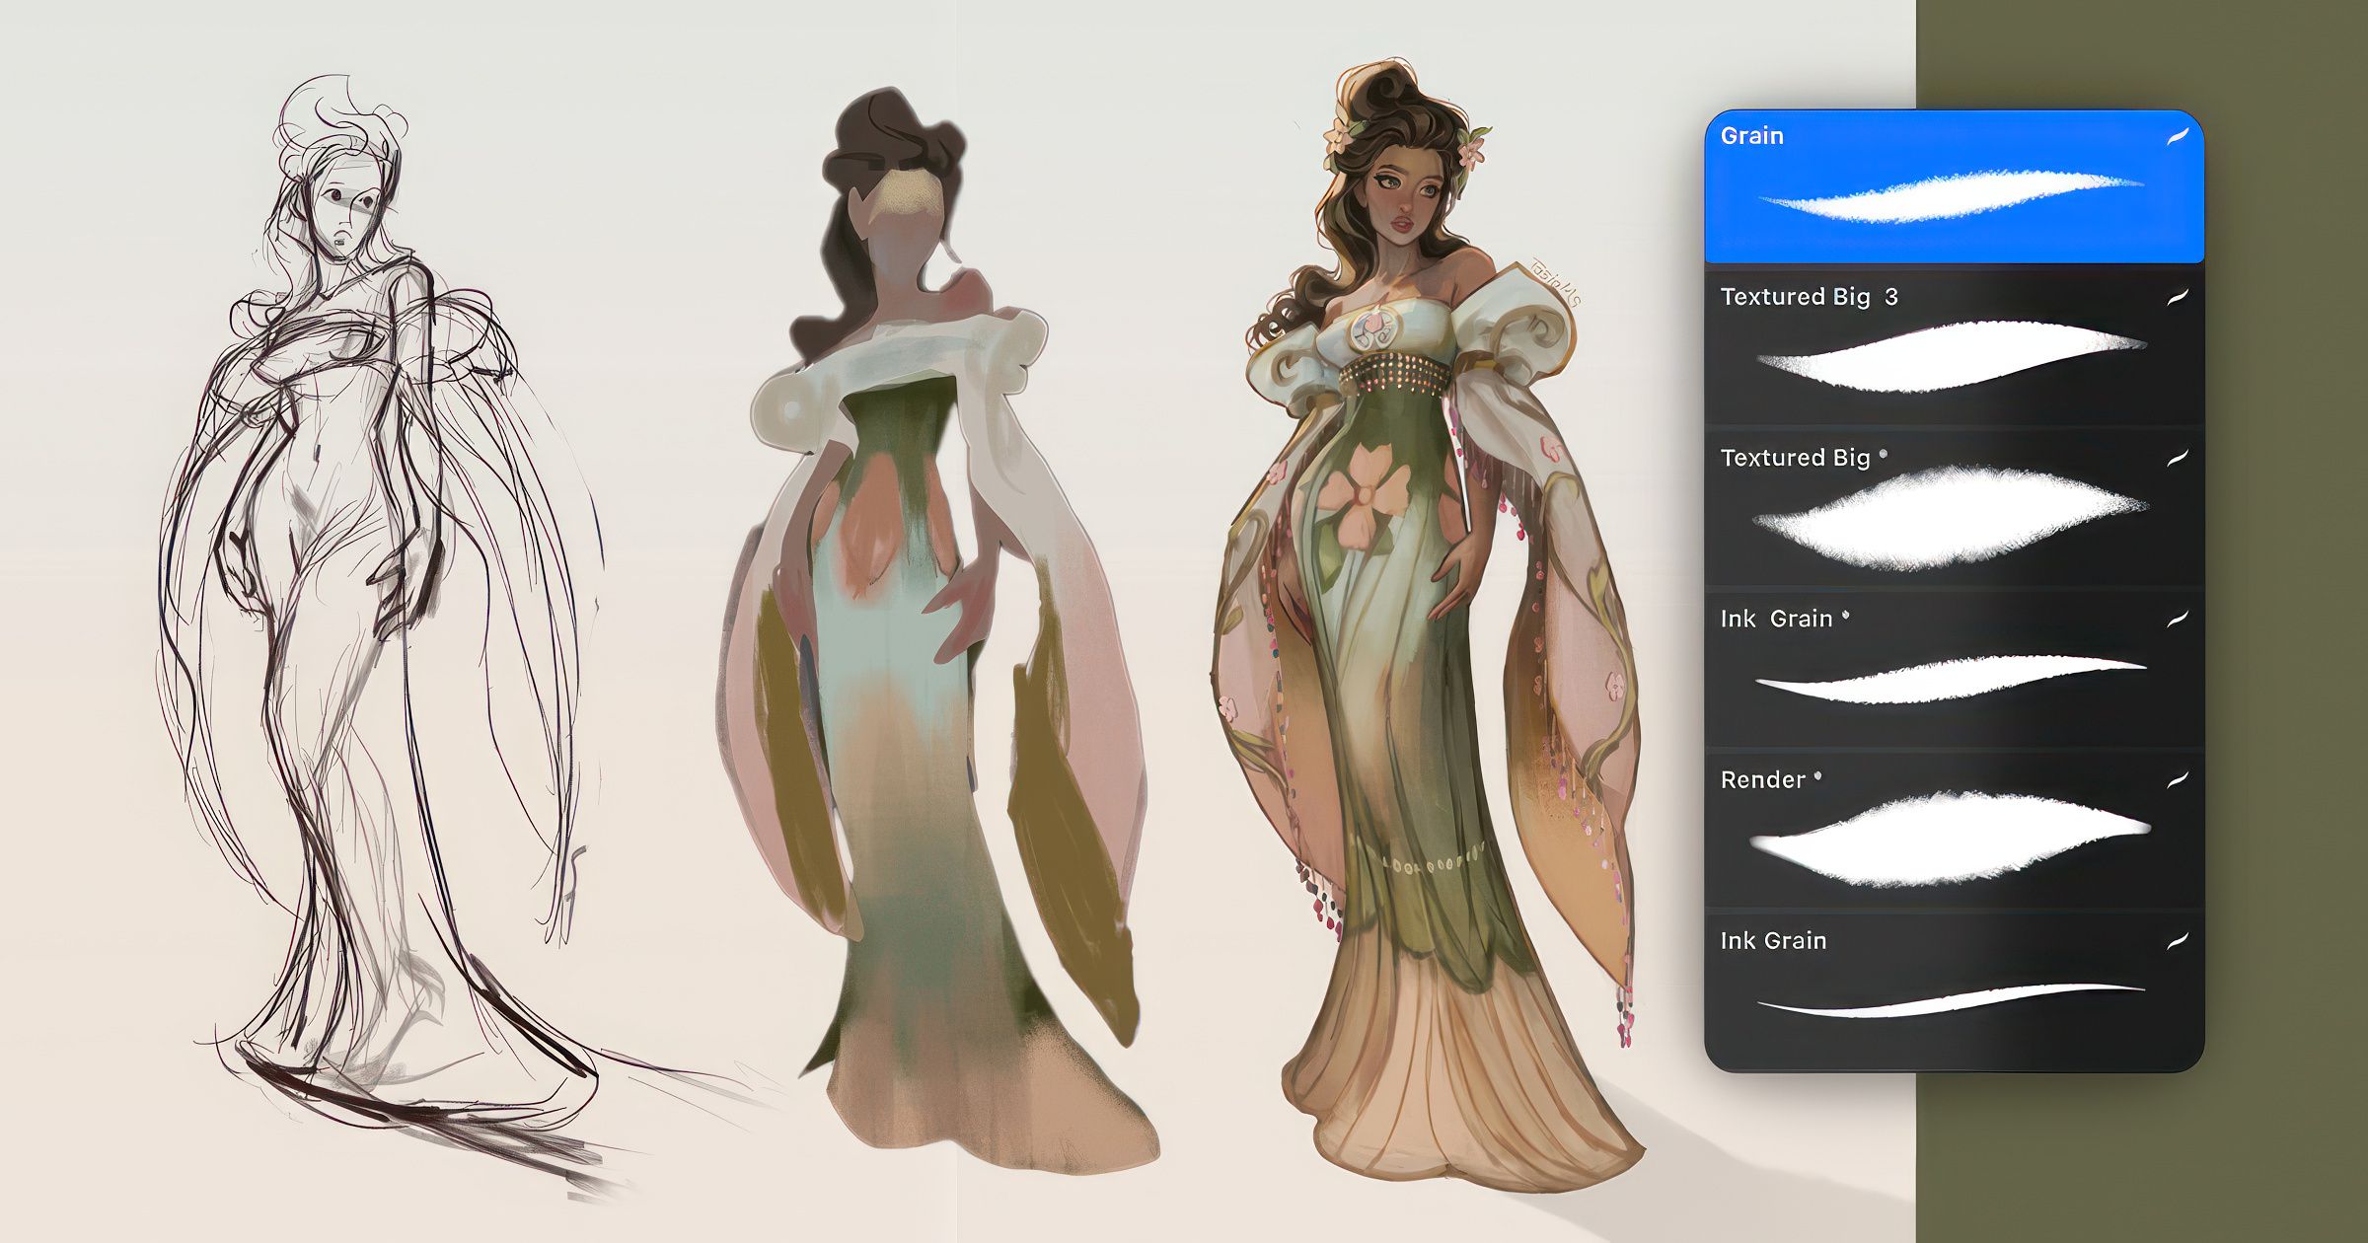Click the stroke icon on the Render brush row
Image resolution: width=2368 pixels, height=1243 pixels.
(2178, 779)
